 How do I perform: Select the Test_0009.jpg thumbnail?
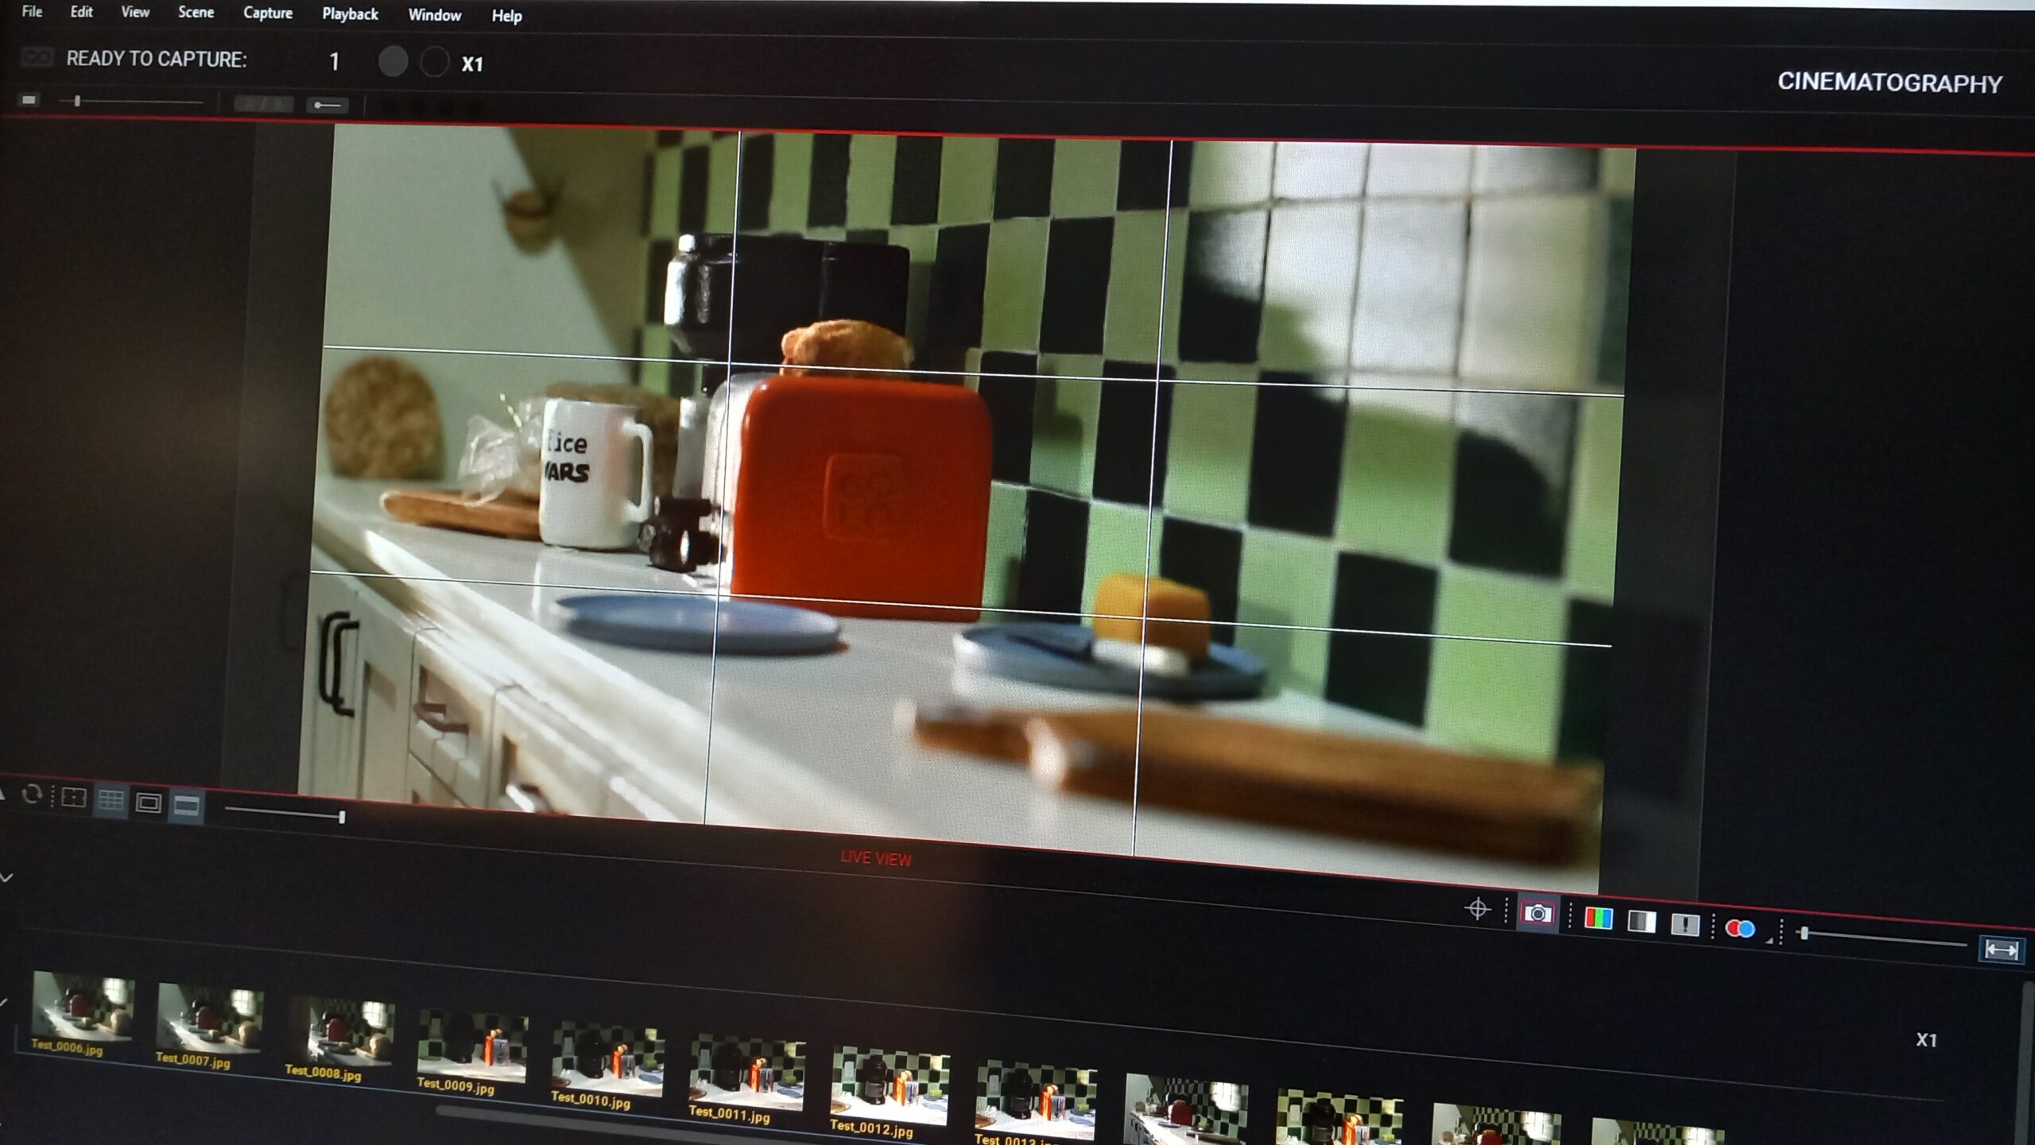pyautogui.click(x=471, y=1046)
